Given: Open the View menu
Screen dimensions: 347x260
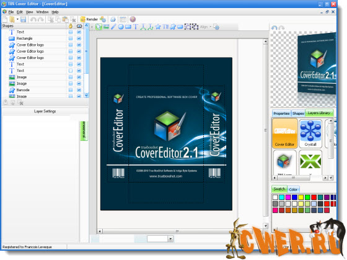Looking at the screenshot, I should pyautogui.click(x=30, y=12).
